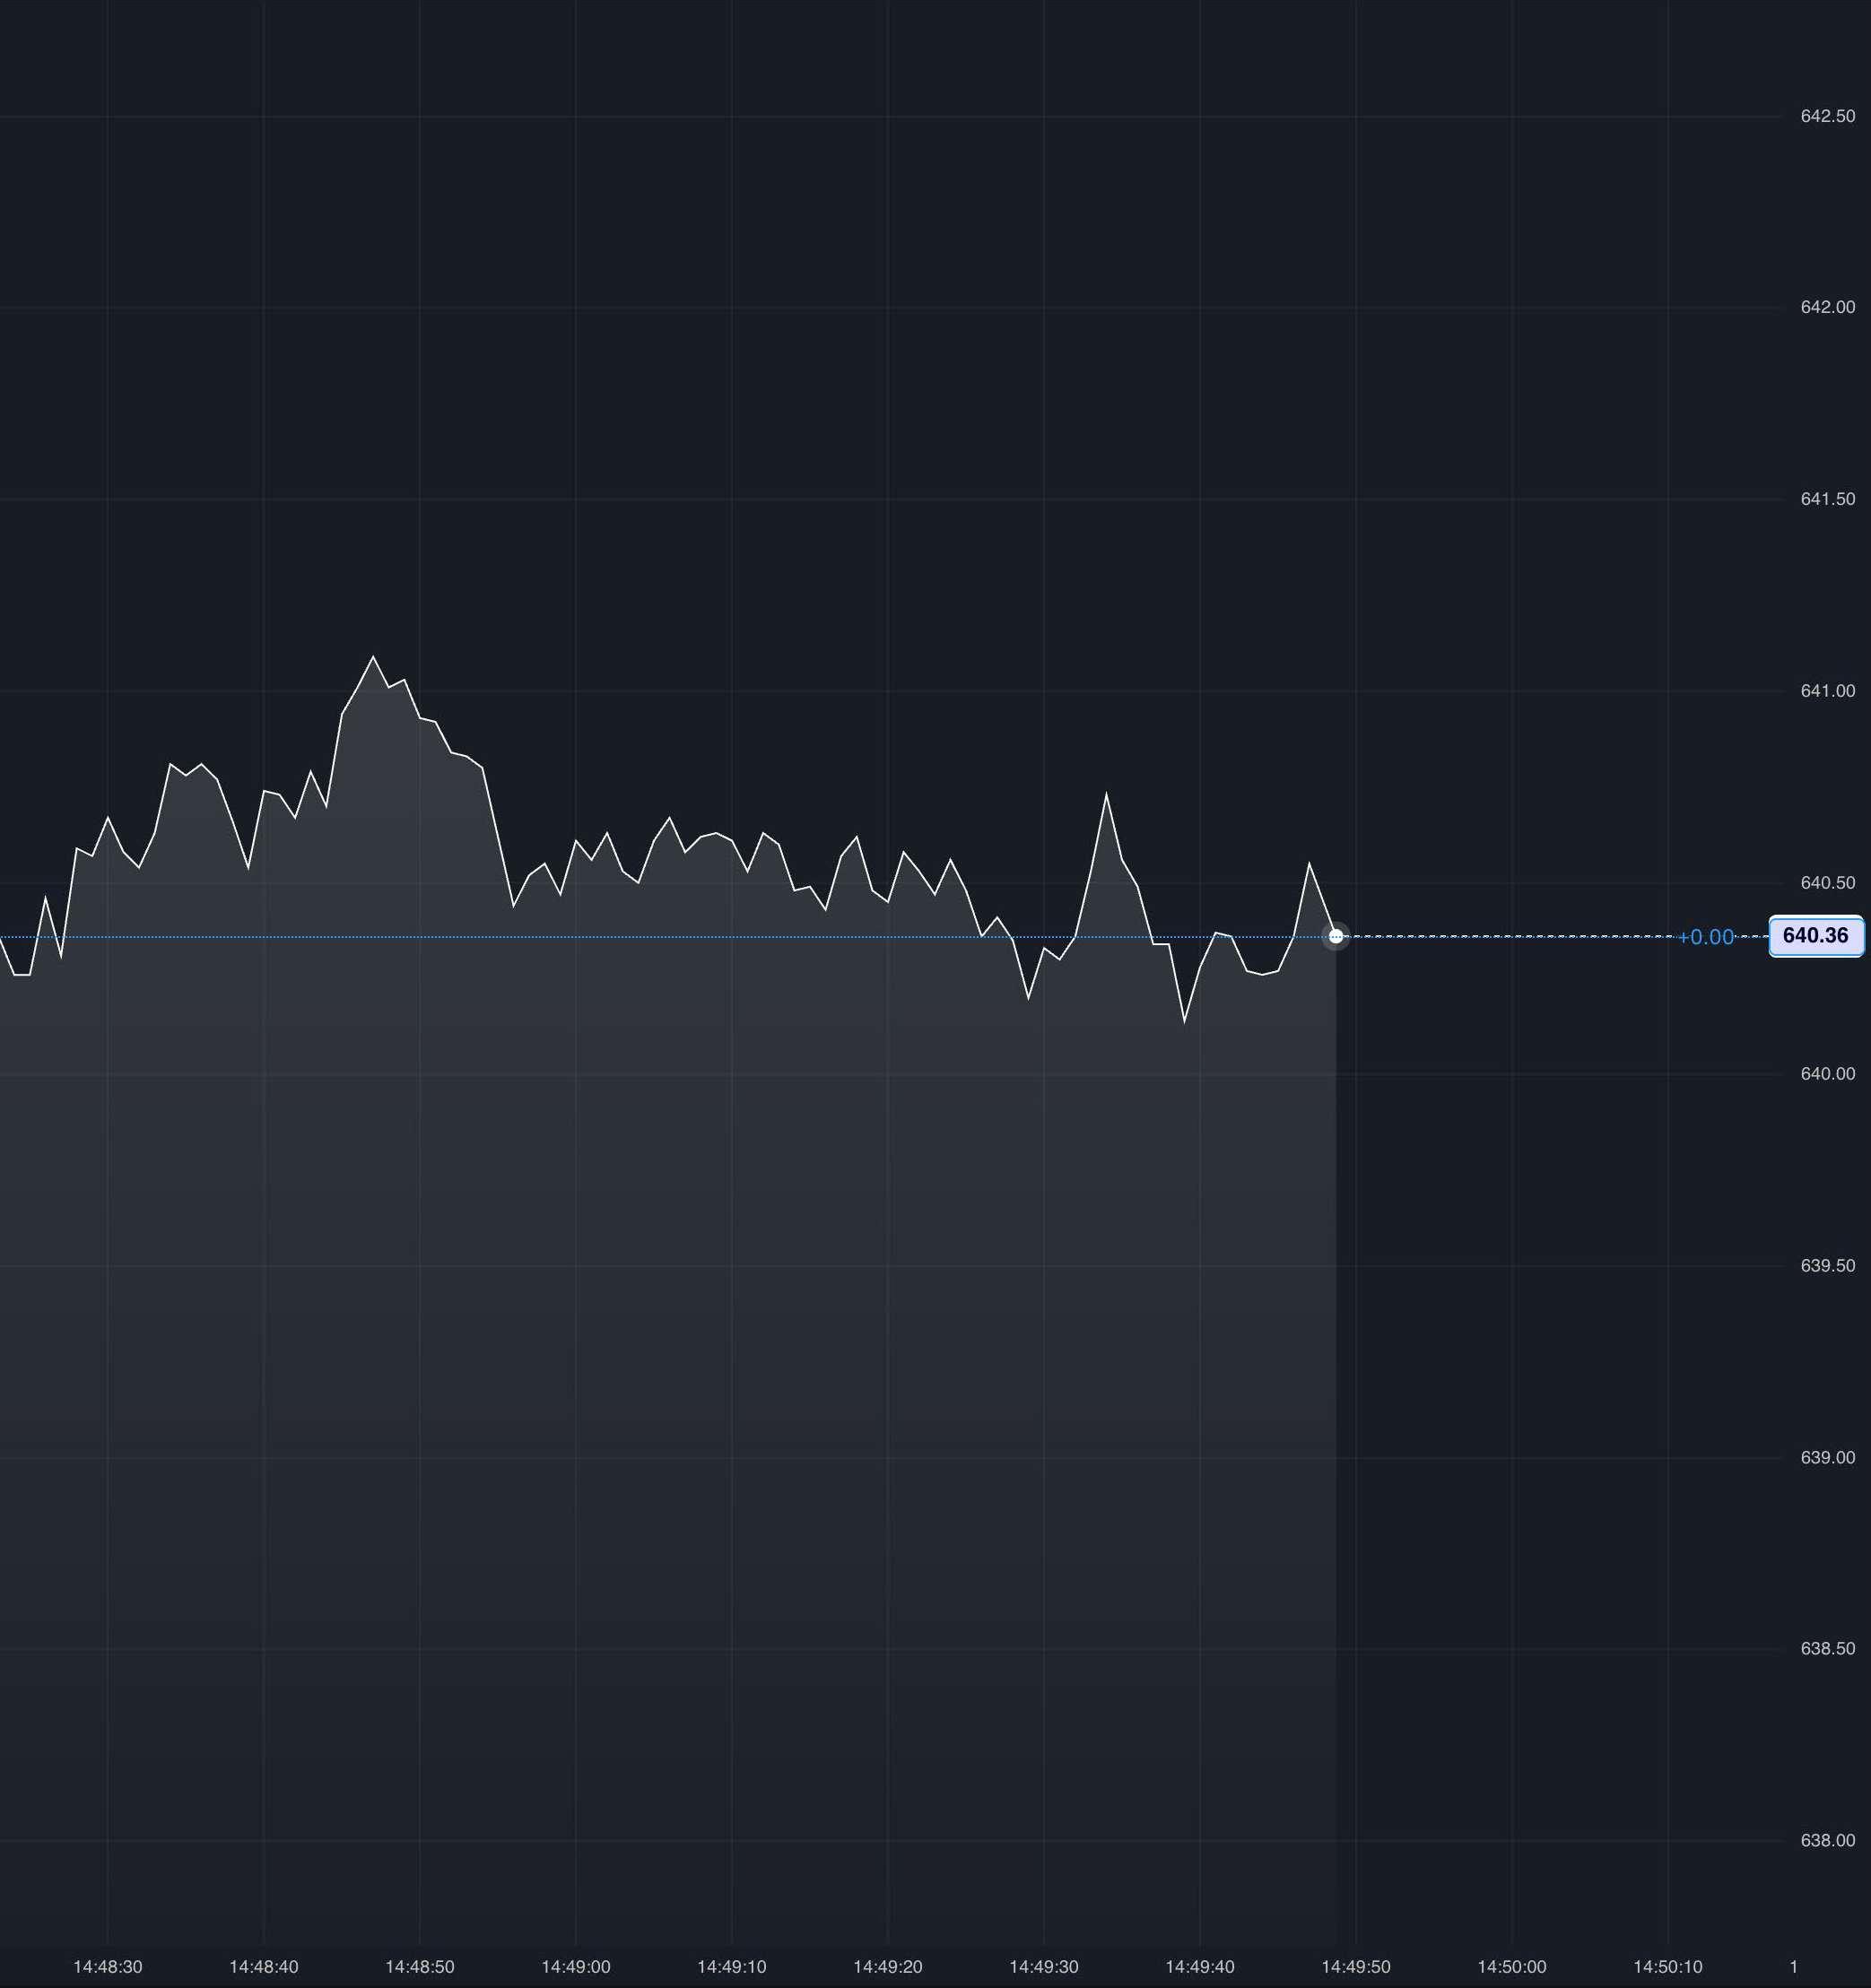The height and width of the screenshot is (1988, 1871).
Task: Click the 639.00 price axis label
Action: click(x=1828, y=1458)
